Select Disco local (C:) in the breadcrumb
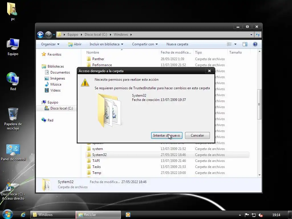This screenshot has width=292, height=219. point(96,35)
